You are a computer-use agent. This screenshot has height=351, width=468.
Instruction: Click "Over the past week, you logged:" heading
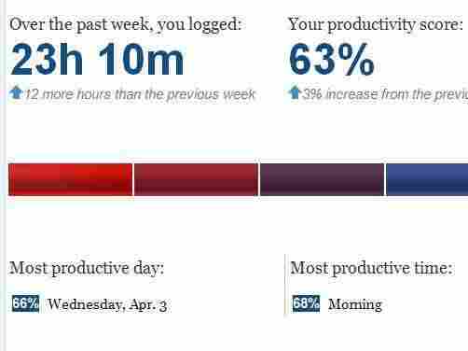[x=125, y=24]
